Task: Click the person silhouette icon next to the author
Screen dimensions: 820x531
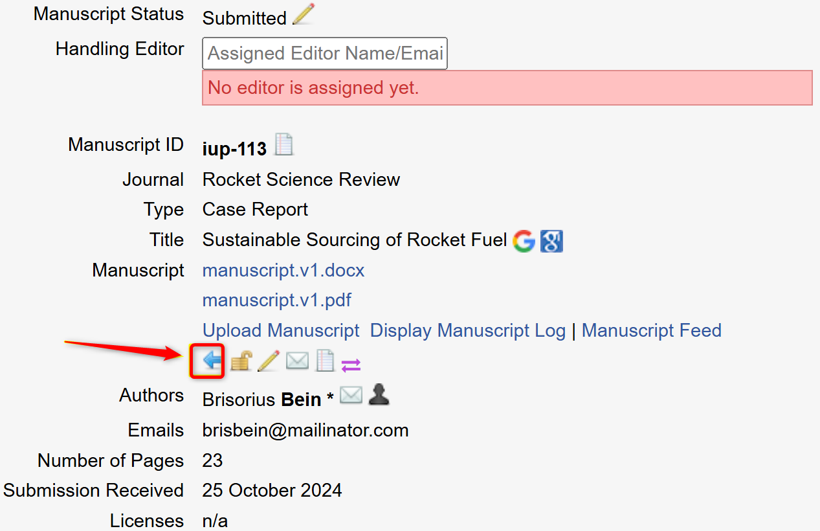Action: pos(379,395)
